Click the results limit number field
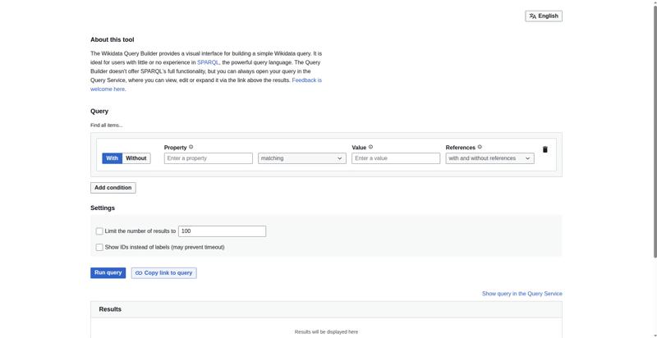657x338 pixels. [222, 231]
